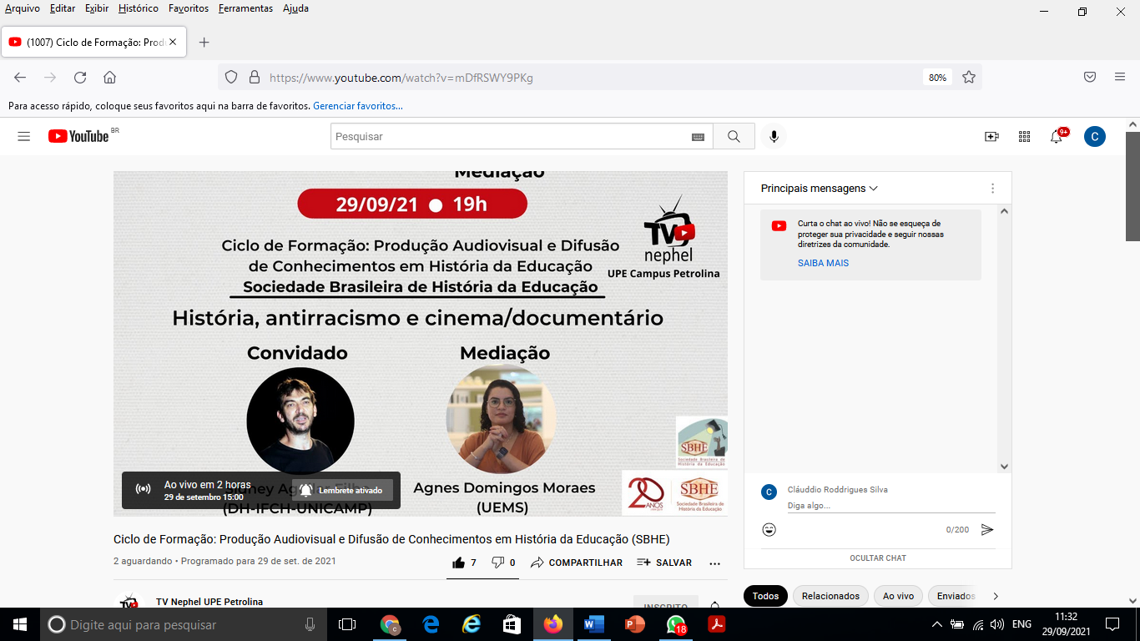The image size is (1140, 641).
Task: Open Firefox application menu
Action: [1120, 78]
